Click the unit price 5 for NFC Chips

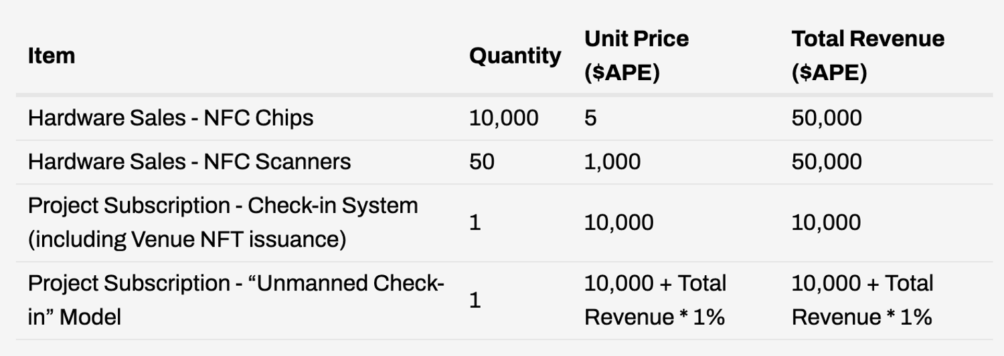tap(590, 118)
